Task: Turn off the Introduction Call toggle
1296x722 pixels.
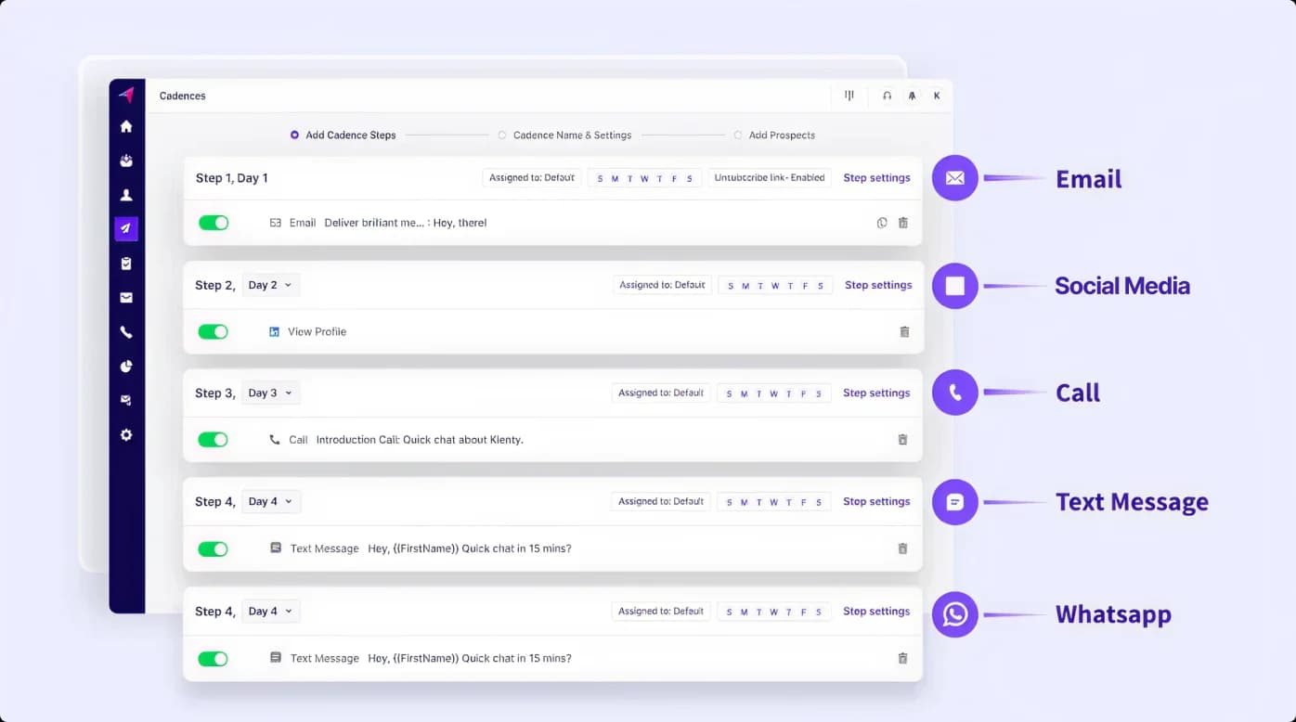Action: coord(214,440)
